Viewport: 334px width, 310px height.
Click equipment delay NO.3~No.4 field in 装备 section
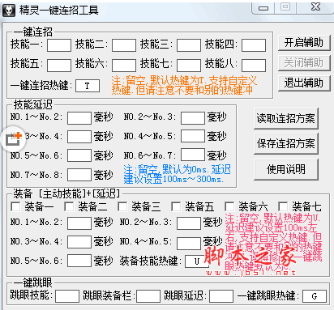click(x=79, y=242)
